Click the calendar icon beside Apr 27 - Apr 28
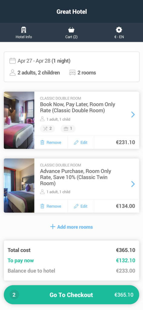143x310 pixels. pyautogui.click(x=12, y=61)
